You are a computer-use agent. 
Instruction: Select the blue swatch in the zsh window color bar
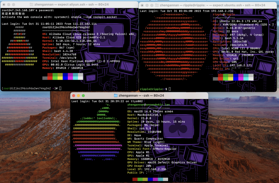150,179
